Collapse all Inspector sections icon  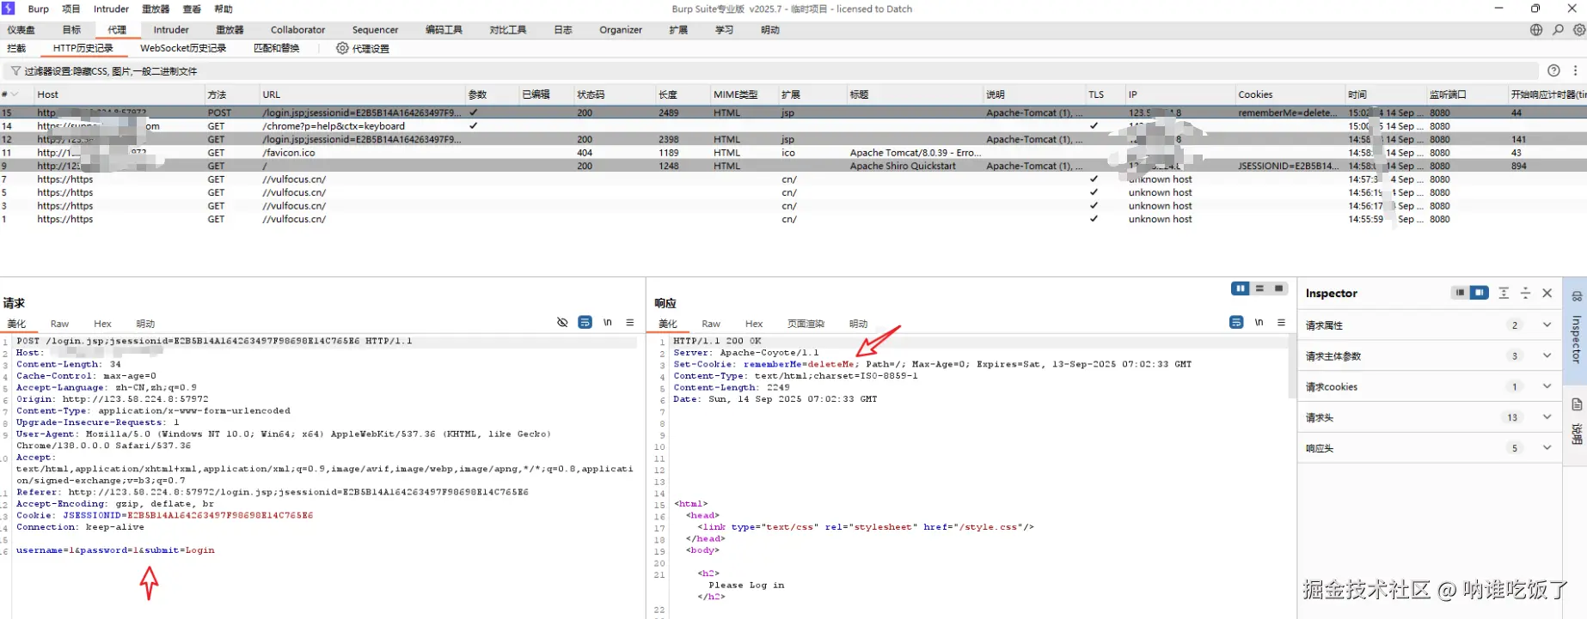coord(1525,293)
